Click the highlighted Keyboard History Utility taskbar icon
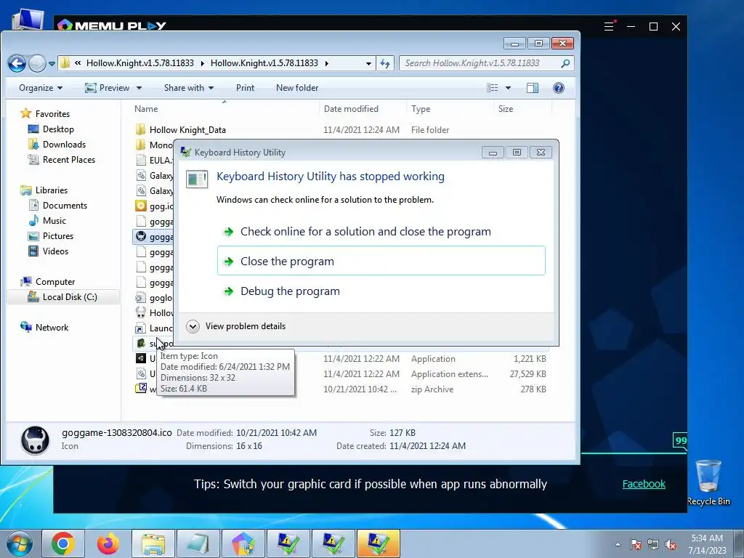 [378, 543]
